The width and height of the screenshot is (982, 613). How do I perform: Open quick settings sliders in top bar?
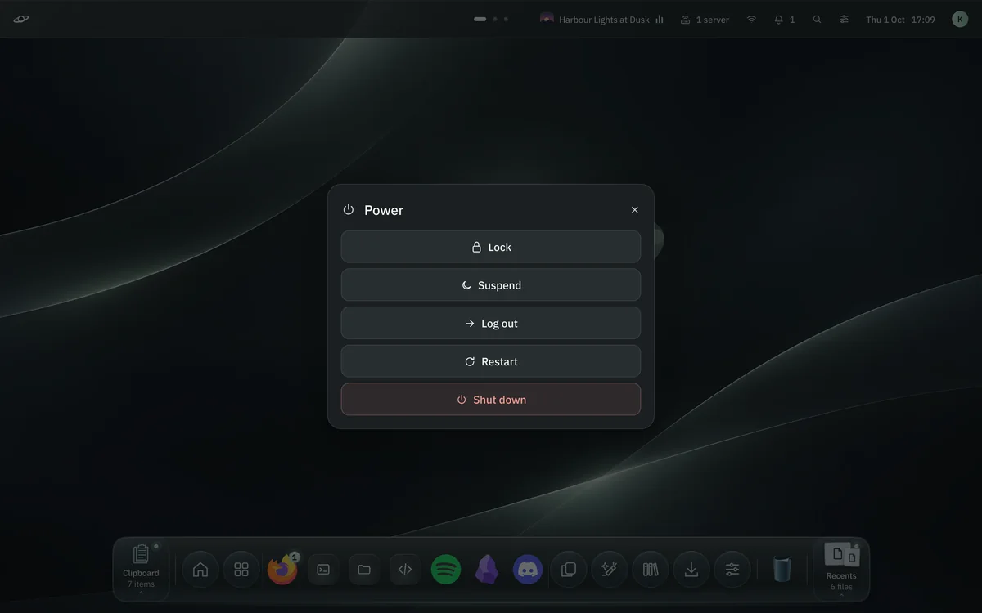(844, 20)
